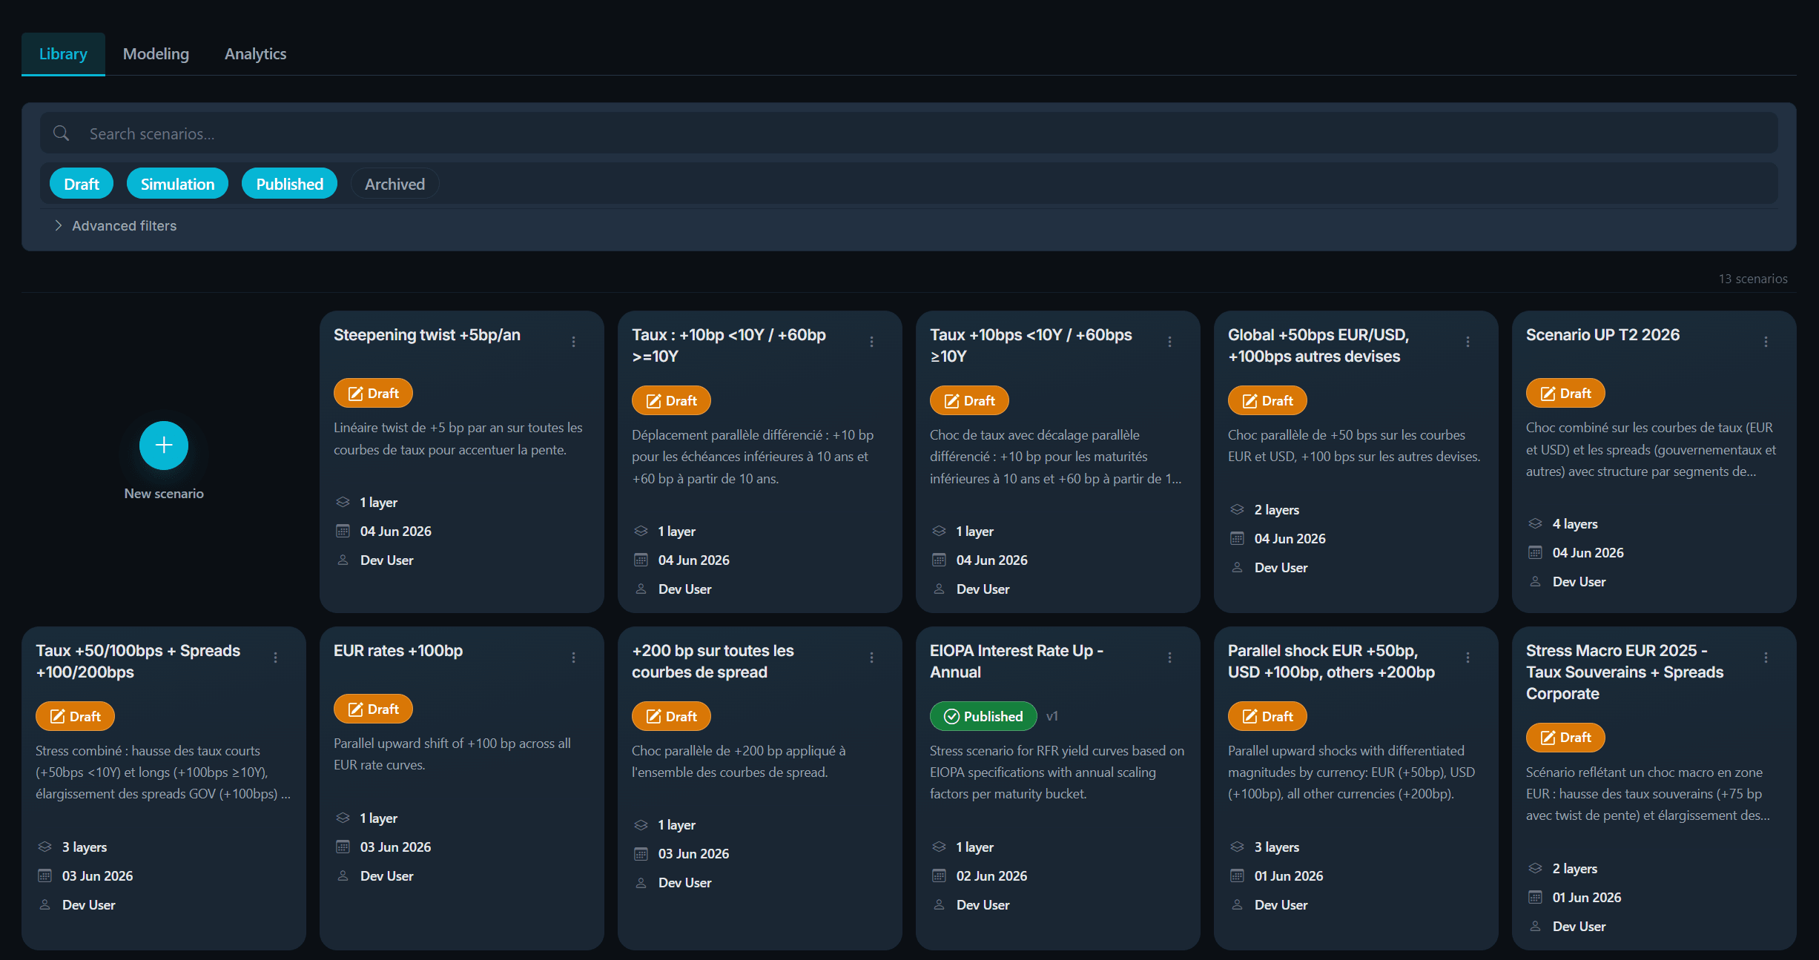Open options menu for Taux +50/100bps + Spreads card
This screenshot has height=960, width=1819.
click(x=275, y=658)
